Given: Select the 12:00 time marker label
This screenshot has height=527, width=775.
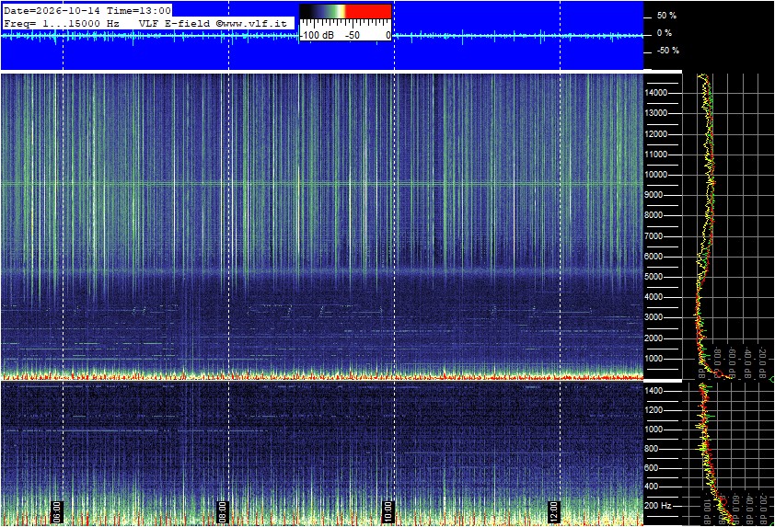Looking at the screenshot, I should pos(553,512).
